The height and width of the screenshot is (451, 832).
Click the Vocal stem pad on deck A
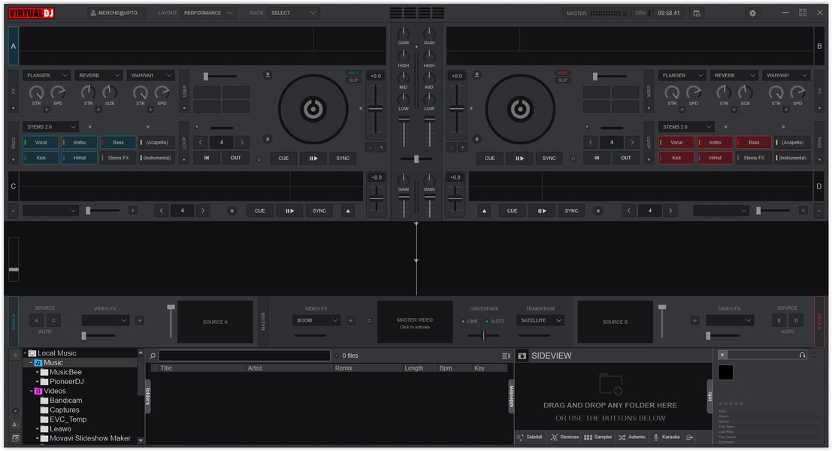(x=41, y=142)
